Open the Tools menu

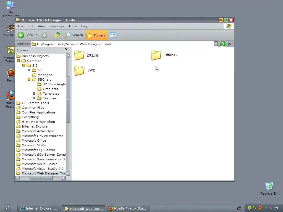(x=73, y=26)
